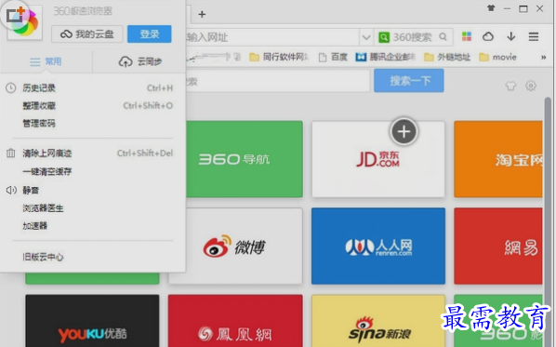Click the address bar 输入网址 field
Screen dimensions: 556x347
coord(272,37)
